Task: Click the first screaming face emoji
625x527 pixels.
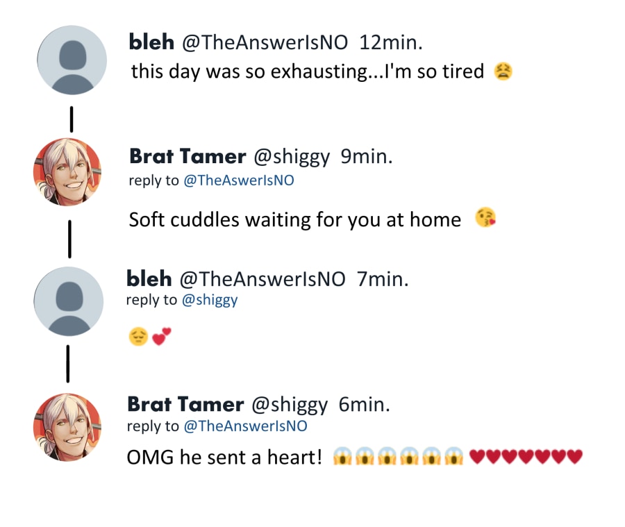Action: pos(342,457)
